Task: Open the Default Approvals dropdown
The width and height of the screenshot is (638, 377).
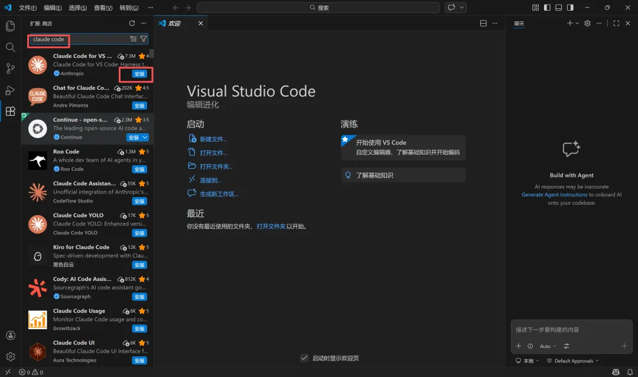Action: pyautogui.click(x=573, y=360)
